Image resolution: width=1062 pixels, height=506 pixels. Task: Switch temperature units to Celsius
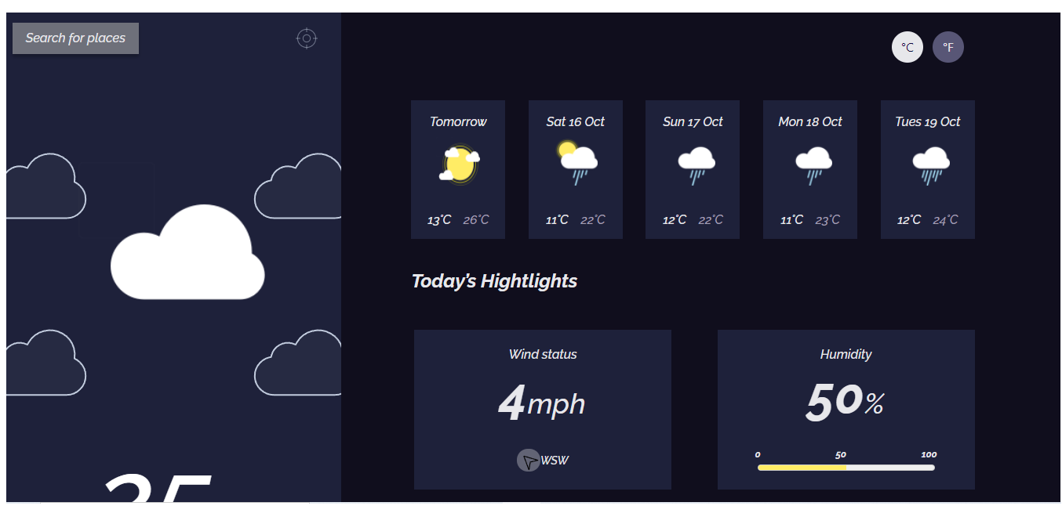point(907,47)
